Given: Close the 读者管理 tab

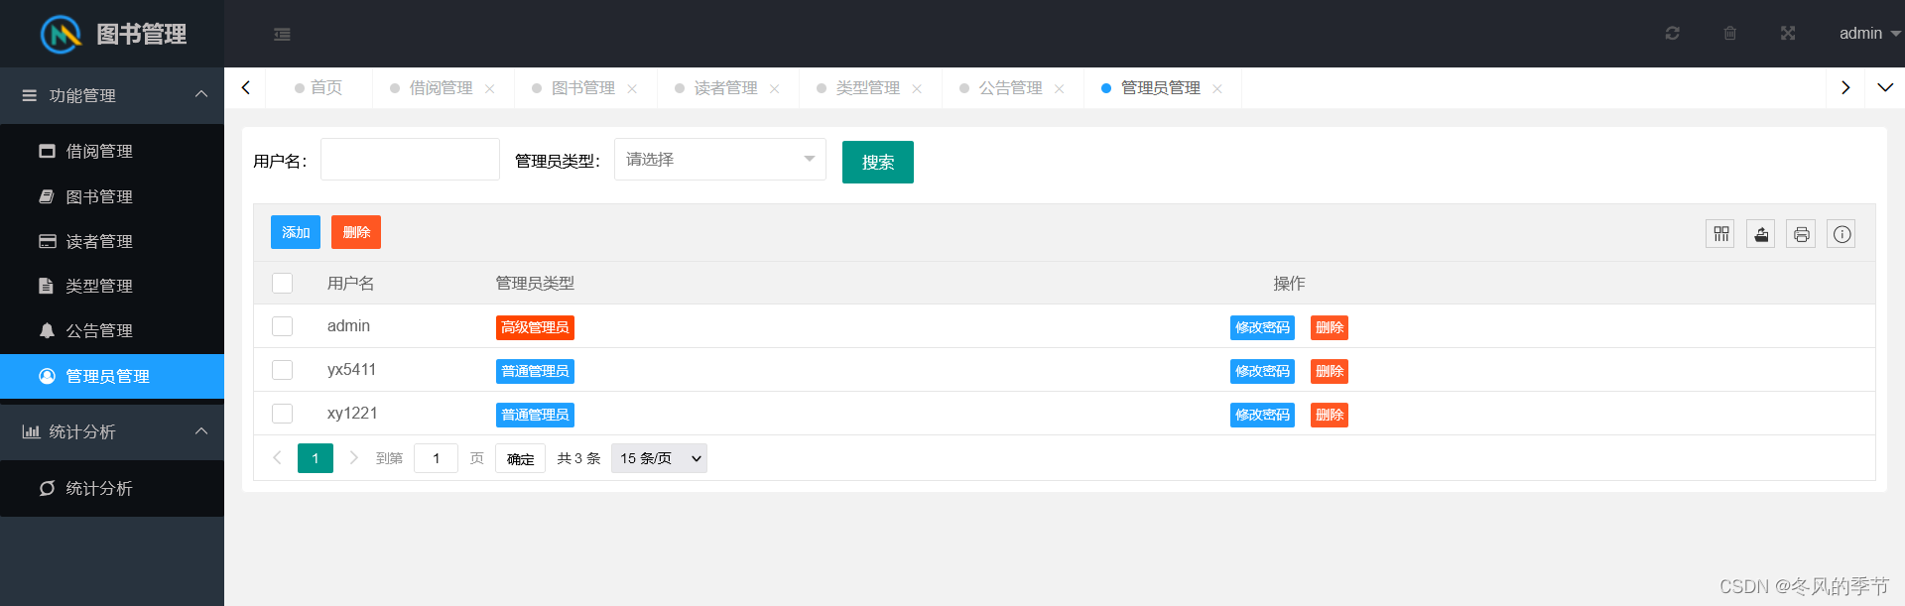Looking at the screenshot, I should [x=774, y=88].
